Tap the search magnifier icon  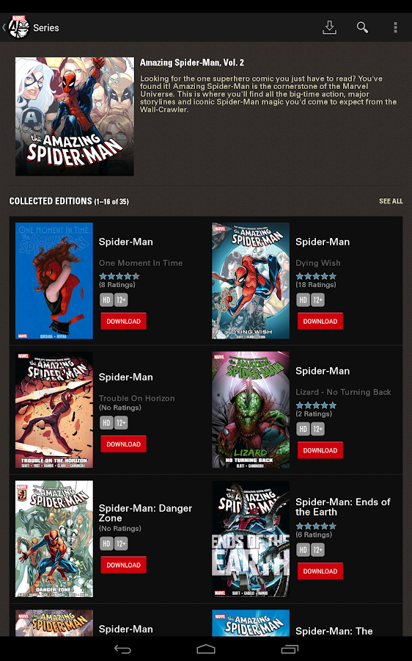point(362,27)
